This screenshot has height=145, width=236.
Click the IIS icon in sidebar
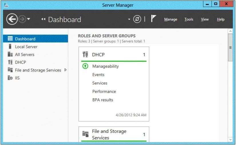[10, 78]
